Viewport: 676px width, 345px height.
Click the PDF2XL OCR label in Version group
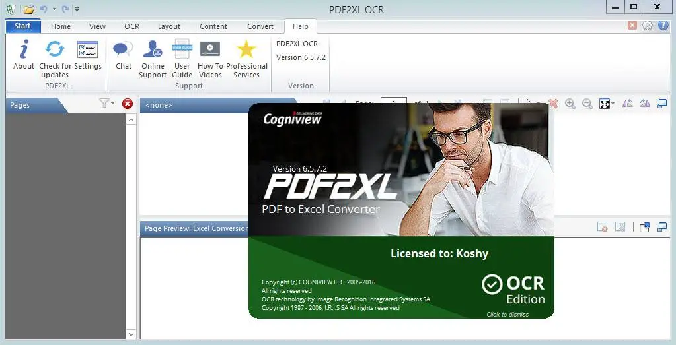click(297, 44)
